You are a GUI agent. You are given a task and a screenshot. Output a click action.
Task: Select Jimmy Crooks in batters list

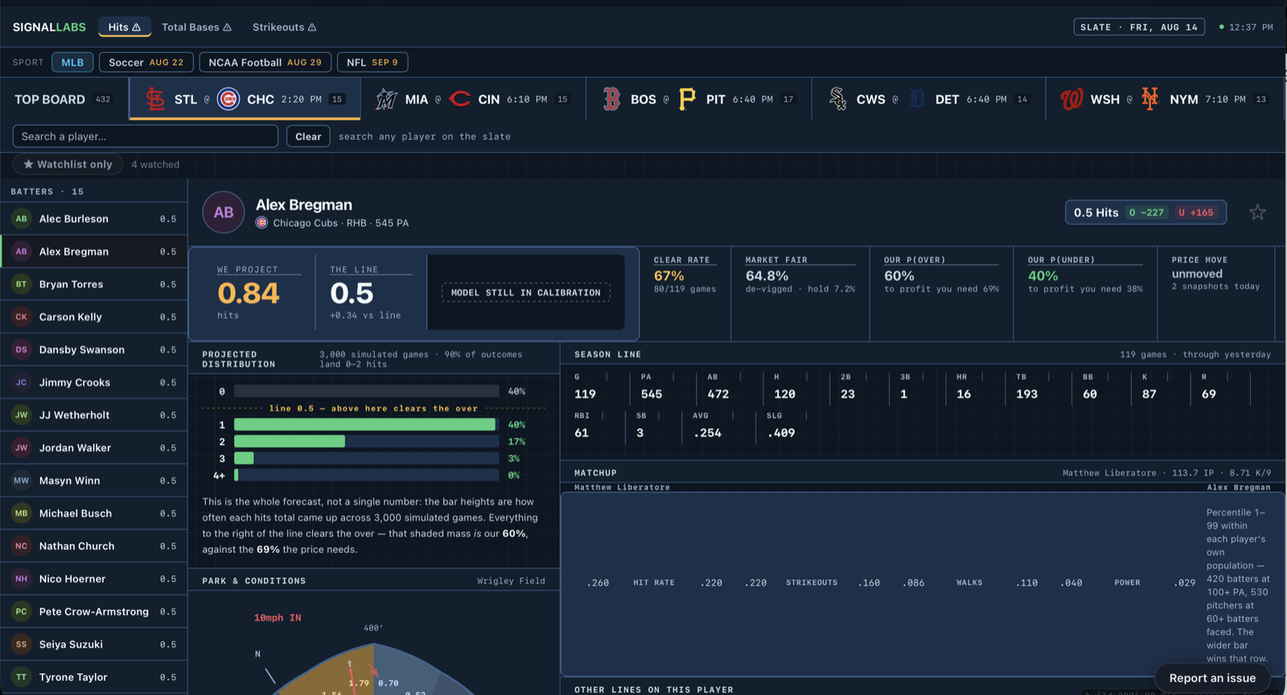(93, 382)
